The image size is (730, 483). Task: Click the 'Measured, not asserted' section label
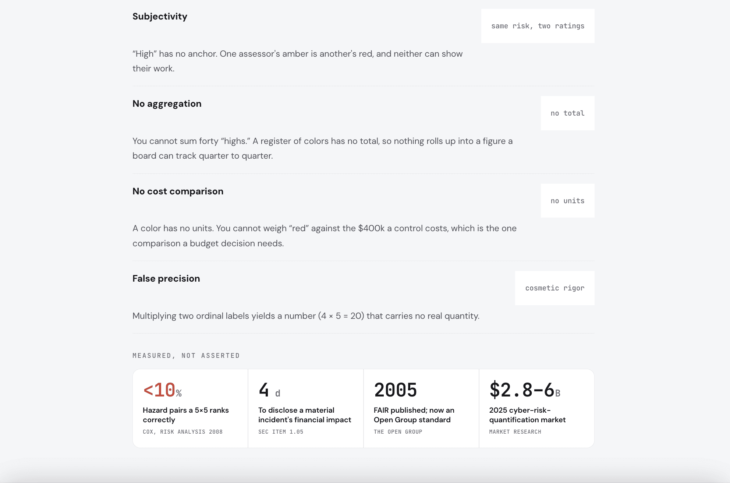click(x=186, y=356)
